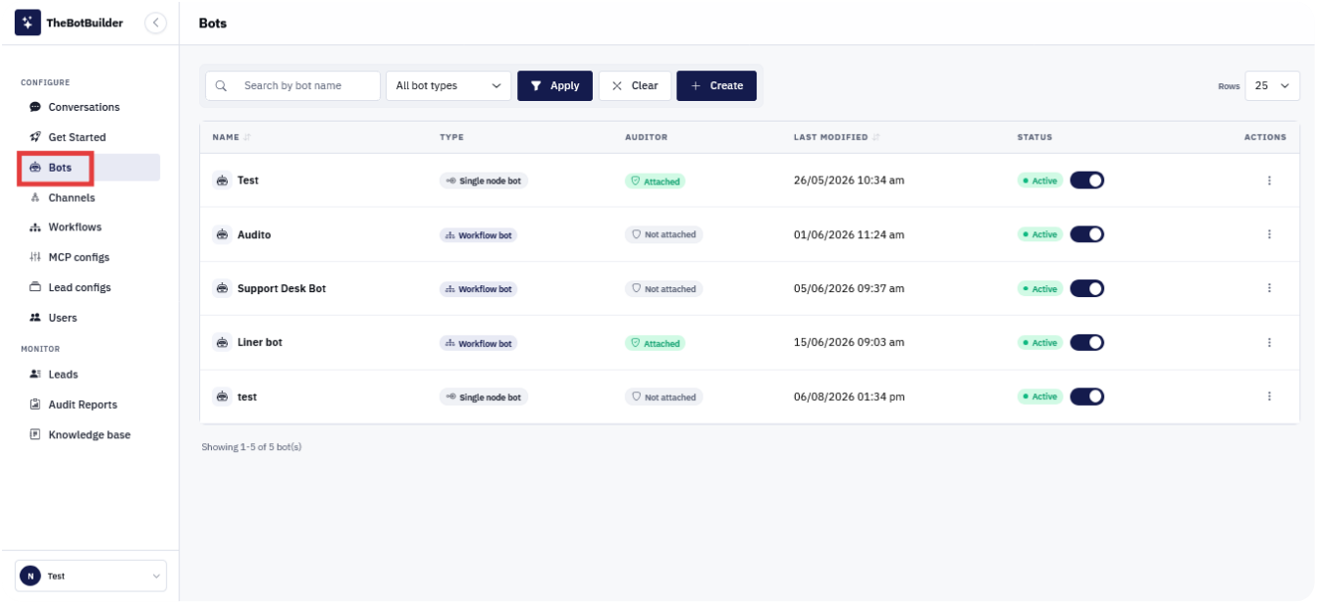Open actions menu for Audito bot
The height and width of the screenshot is (603, 1318).
[1269, 234]
